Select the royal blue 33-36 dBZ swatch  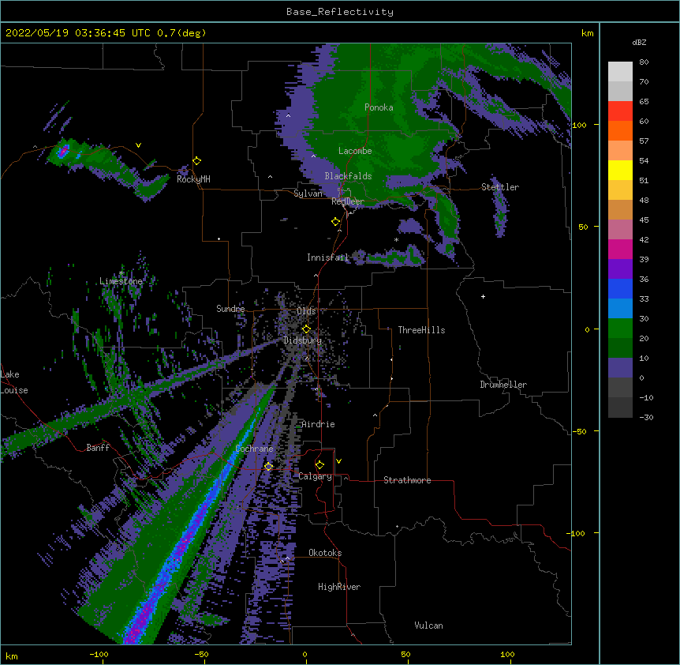[x=620, y=288]
